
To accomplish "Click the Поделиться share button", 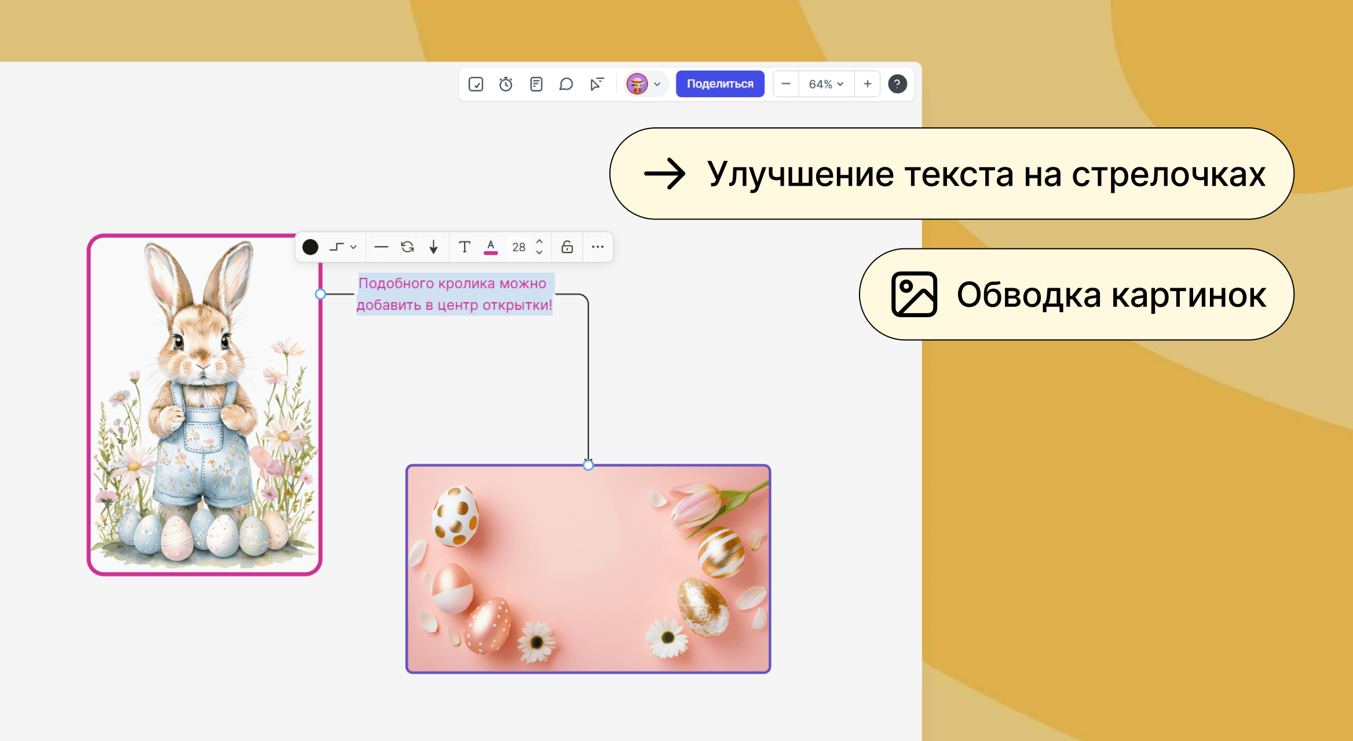I will [x=720, y=84].
